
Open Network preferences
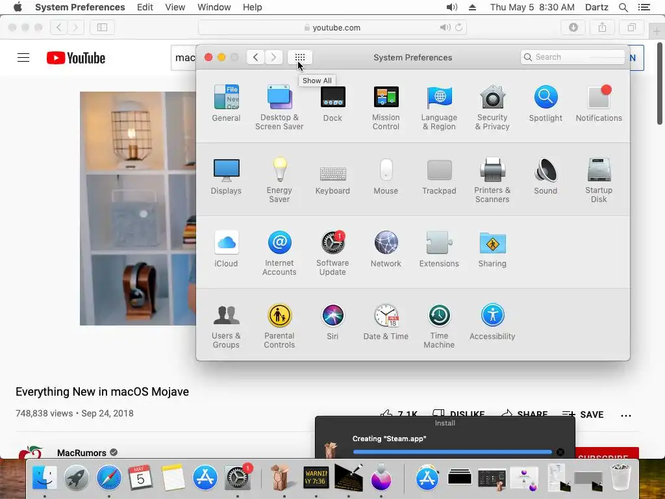click(x=386, y=249)
